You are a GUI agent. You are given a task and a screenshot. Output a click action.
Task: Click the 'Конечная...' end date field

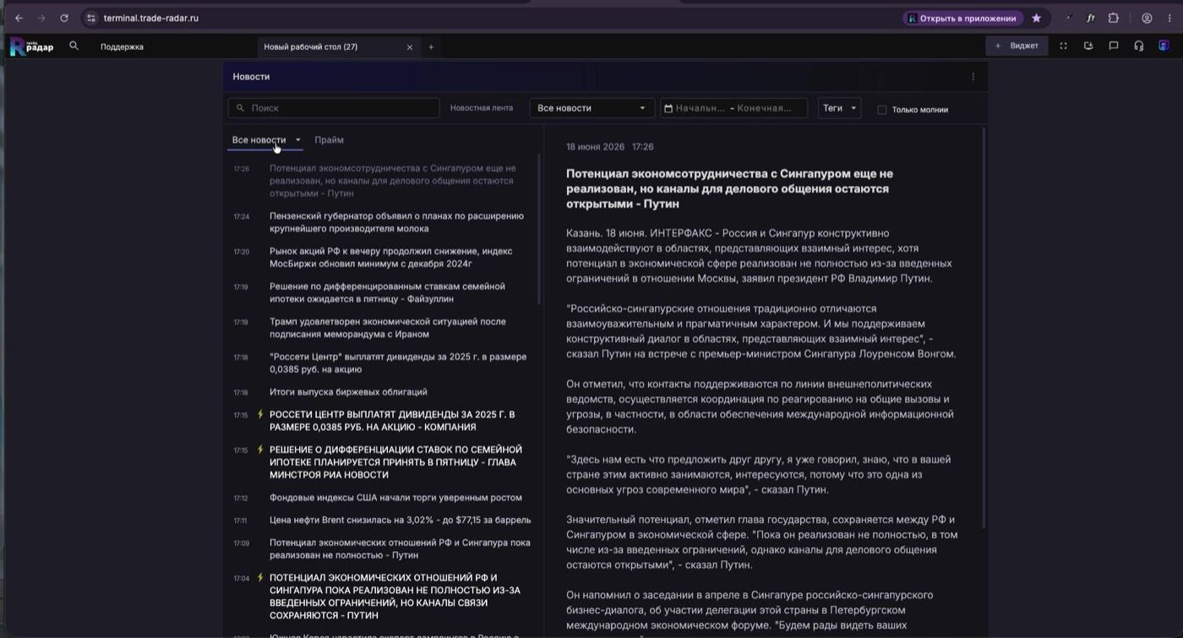coord(765,108)
